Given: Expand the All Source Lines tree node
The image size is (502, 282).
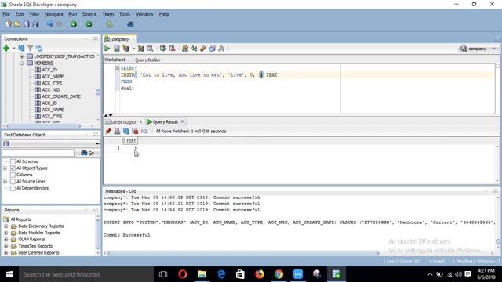Looking at the screenshot, I should click(x=5, y=182).
